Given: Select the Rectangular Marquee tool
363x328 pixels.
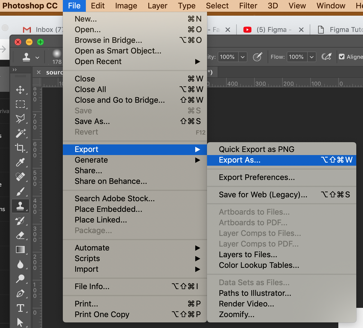Looking at the screenshot, I should pos(20,104).
